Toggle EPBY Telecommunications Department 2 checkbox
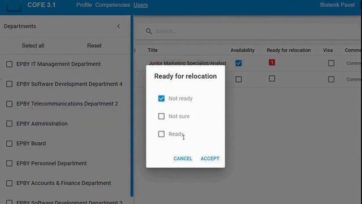 click(9, 104)
